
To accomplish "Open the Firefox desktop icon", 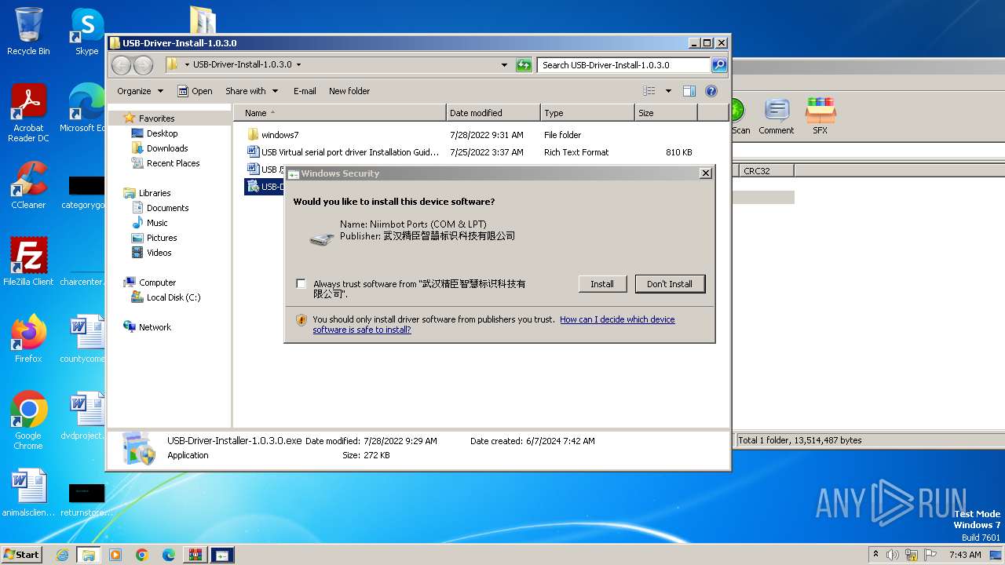I will click(x=28, y=338).
